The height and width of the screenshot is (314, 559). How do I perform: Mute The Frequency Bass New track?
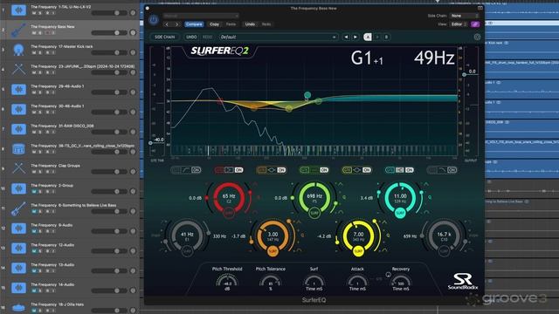click(34, 33)
